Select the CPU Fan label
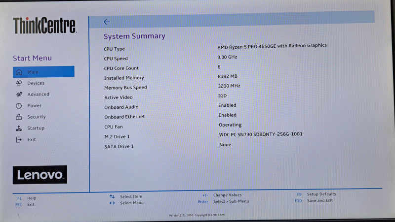The image size is (395, 222). pyautogui.click(x=114, y=127)
